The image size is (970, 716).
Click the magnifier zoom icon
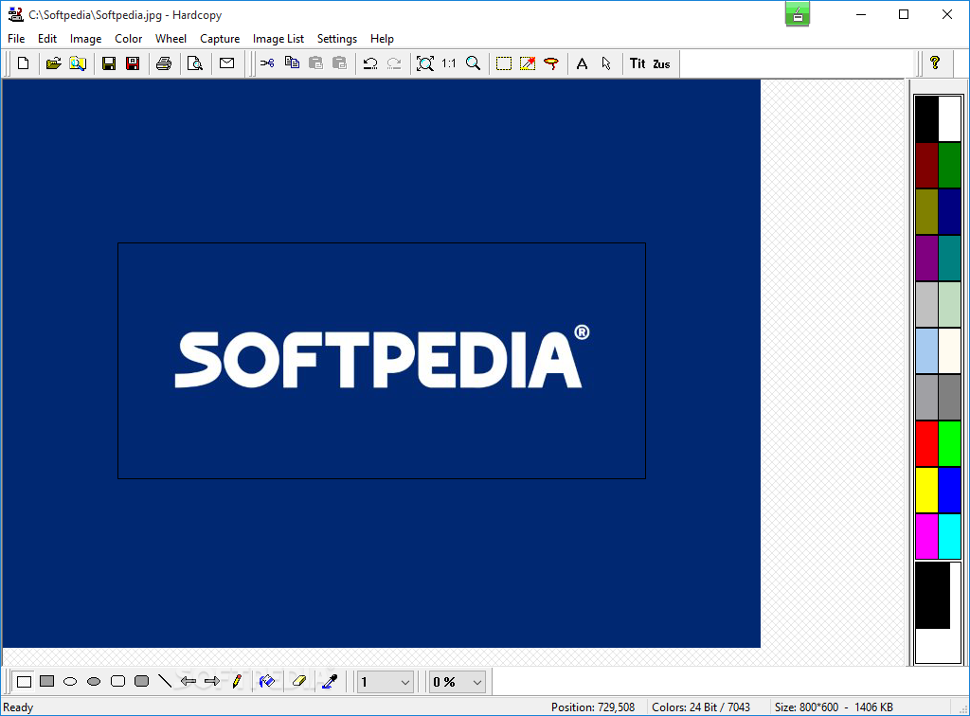tap(474, 63)
